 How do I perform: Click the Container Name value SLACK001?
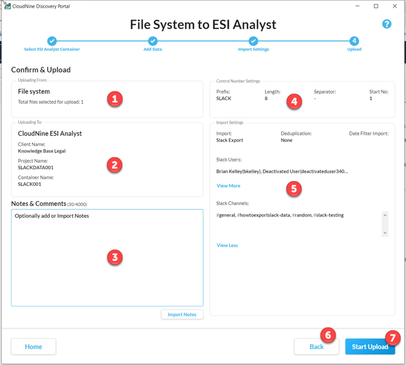30,184
